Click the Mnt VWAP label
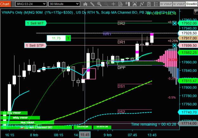Screen dimensions: 198x138 27,122
